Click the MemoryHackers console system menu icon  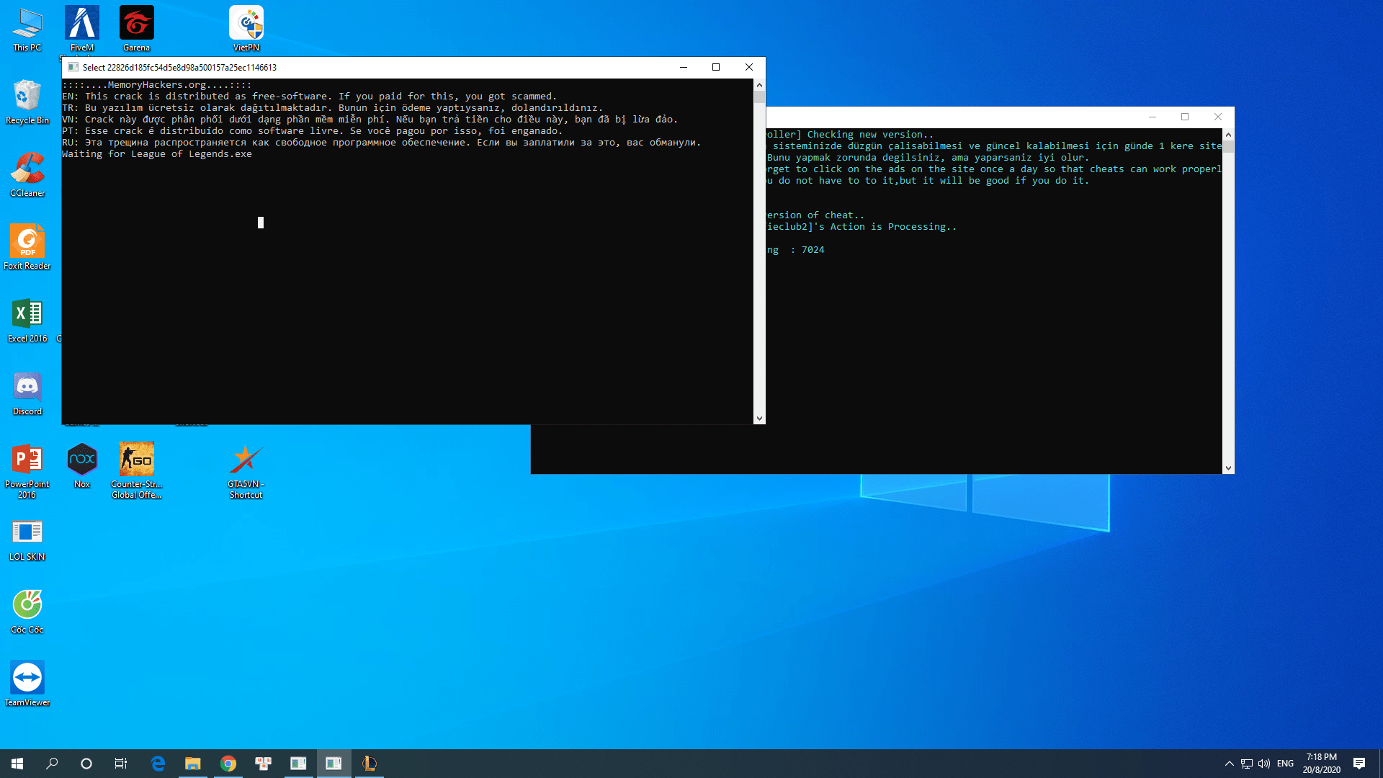73,67
